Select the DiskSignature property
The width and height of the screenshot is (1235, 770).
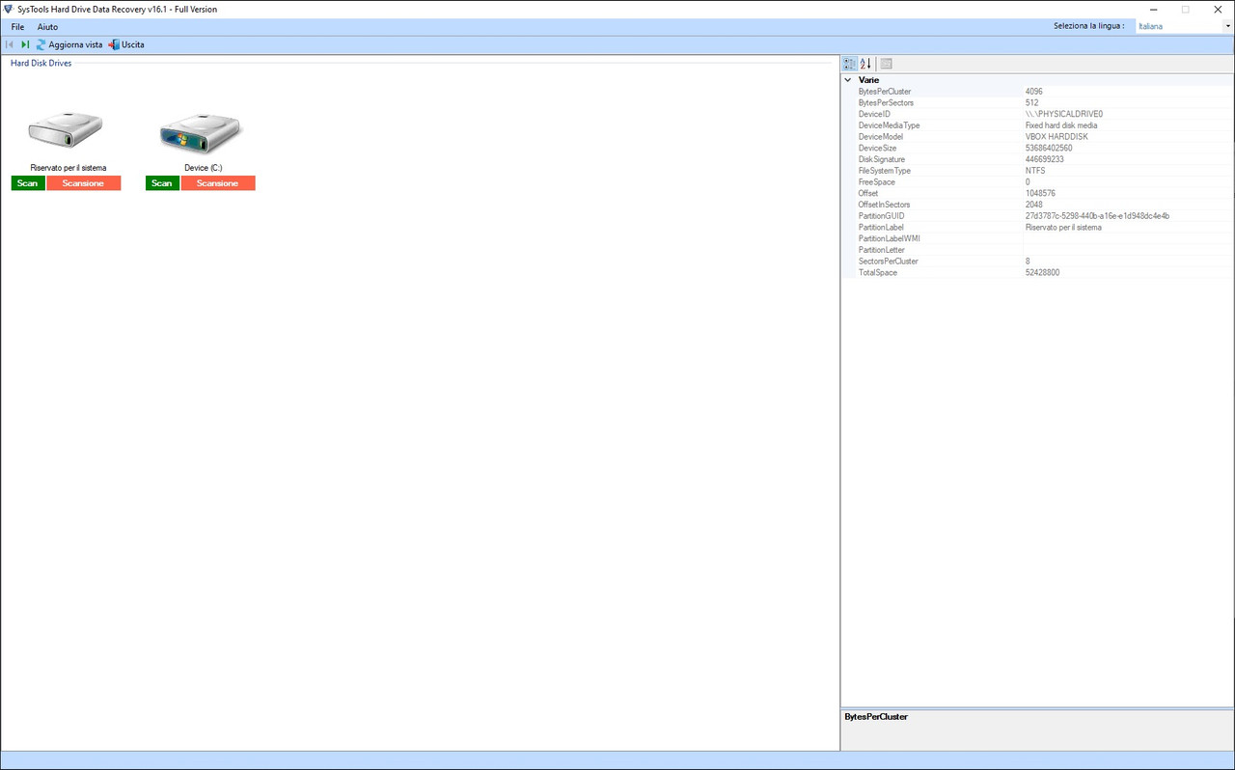(x=882, y=159)
